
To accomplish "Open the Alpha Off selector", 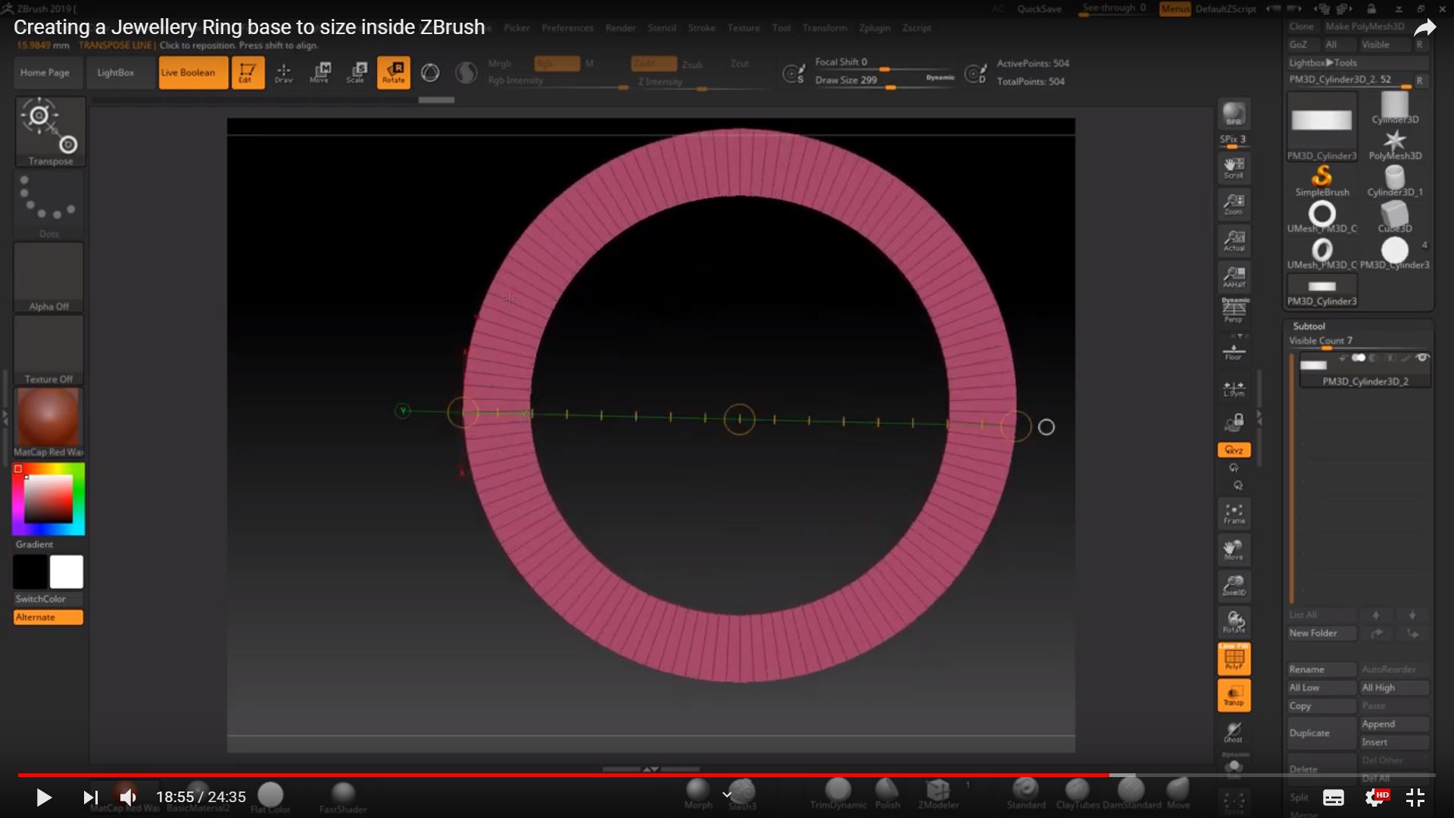I will coord(48,277).
